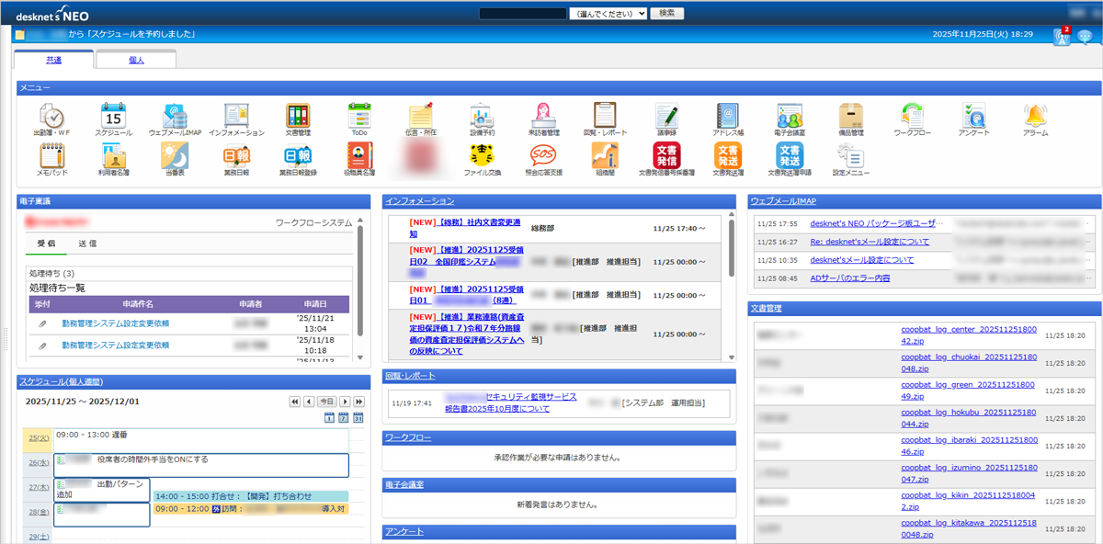Select the 送信 tab in 電子稟議
The width and height of the screenshot is (1103, 544).
pos(88,244)
